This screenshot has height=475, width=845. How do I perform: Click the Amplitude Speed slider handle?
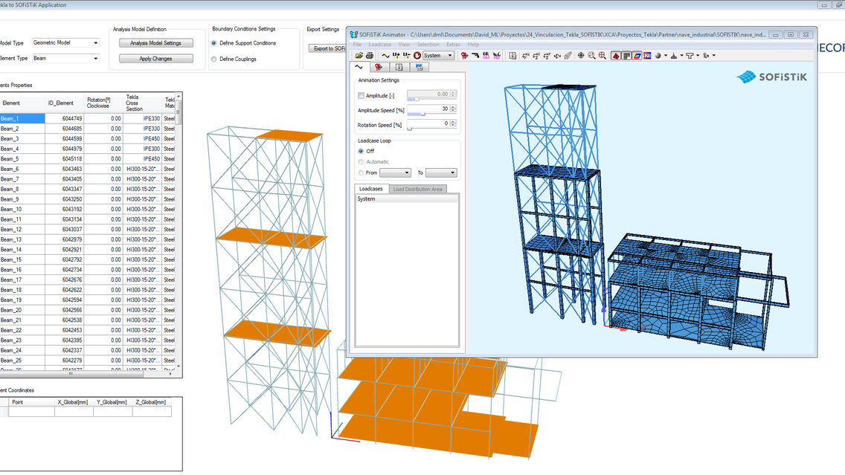point(423,114)
